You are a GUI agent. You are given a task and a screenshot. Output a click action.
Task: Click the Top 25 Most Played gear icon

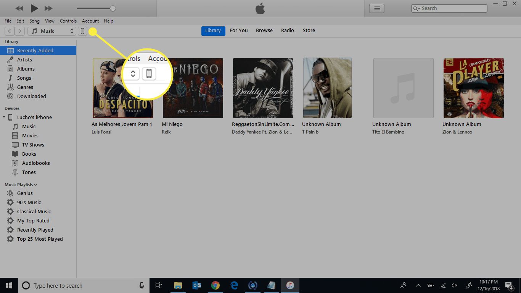click(x=10, y=239)
